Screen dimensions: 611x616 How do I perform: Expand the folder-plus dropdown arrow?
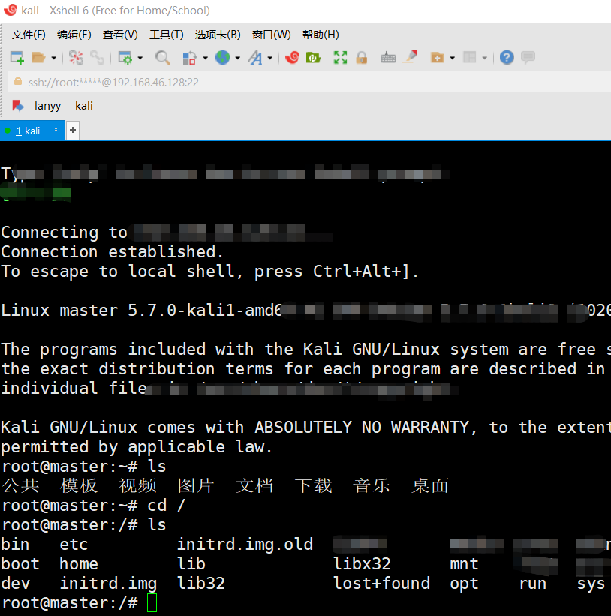453,58
